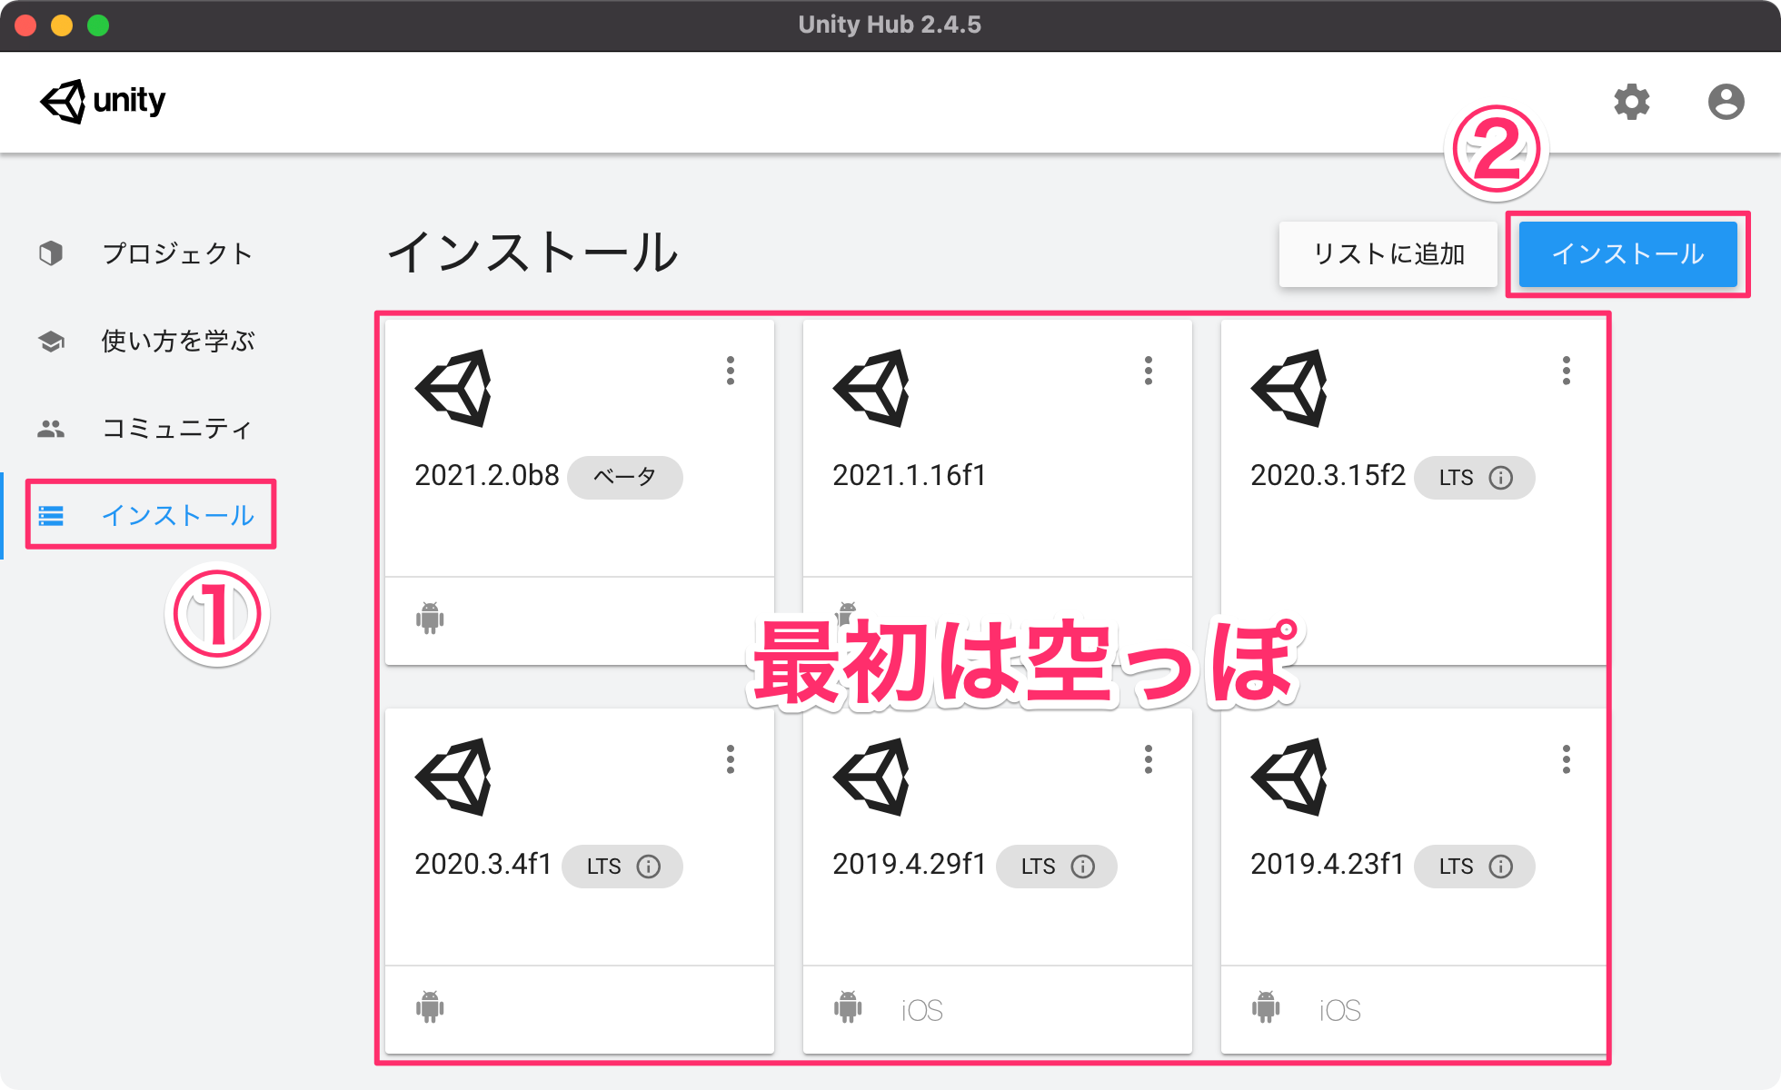Screen dimensions: 1781x1090
Task: Click the Android icon on the 2020.3.4f1 card
Action: 430,1007
